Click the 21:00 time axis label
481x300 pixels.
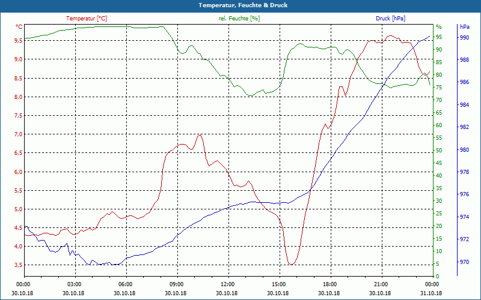[381, 284]
